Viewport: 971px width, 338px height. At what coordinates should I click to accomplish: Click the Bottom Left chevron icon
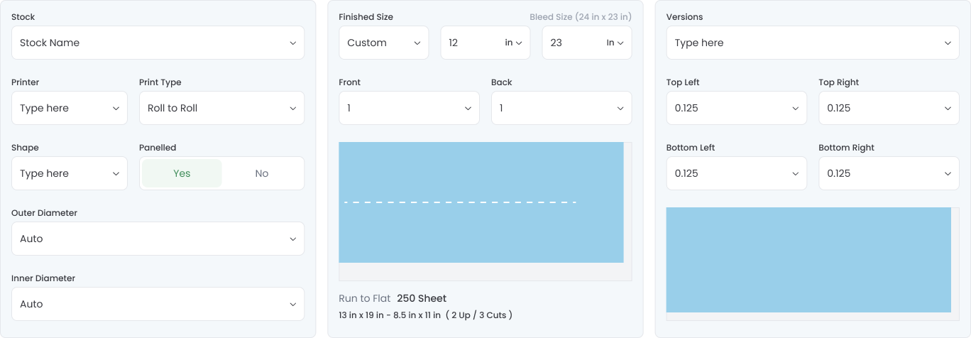(x=795, y=174)
